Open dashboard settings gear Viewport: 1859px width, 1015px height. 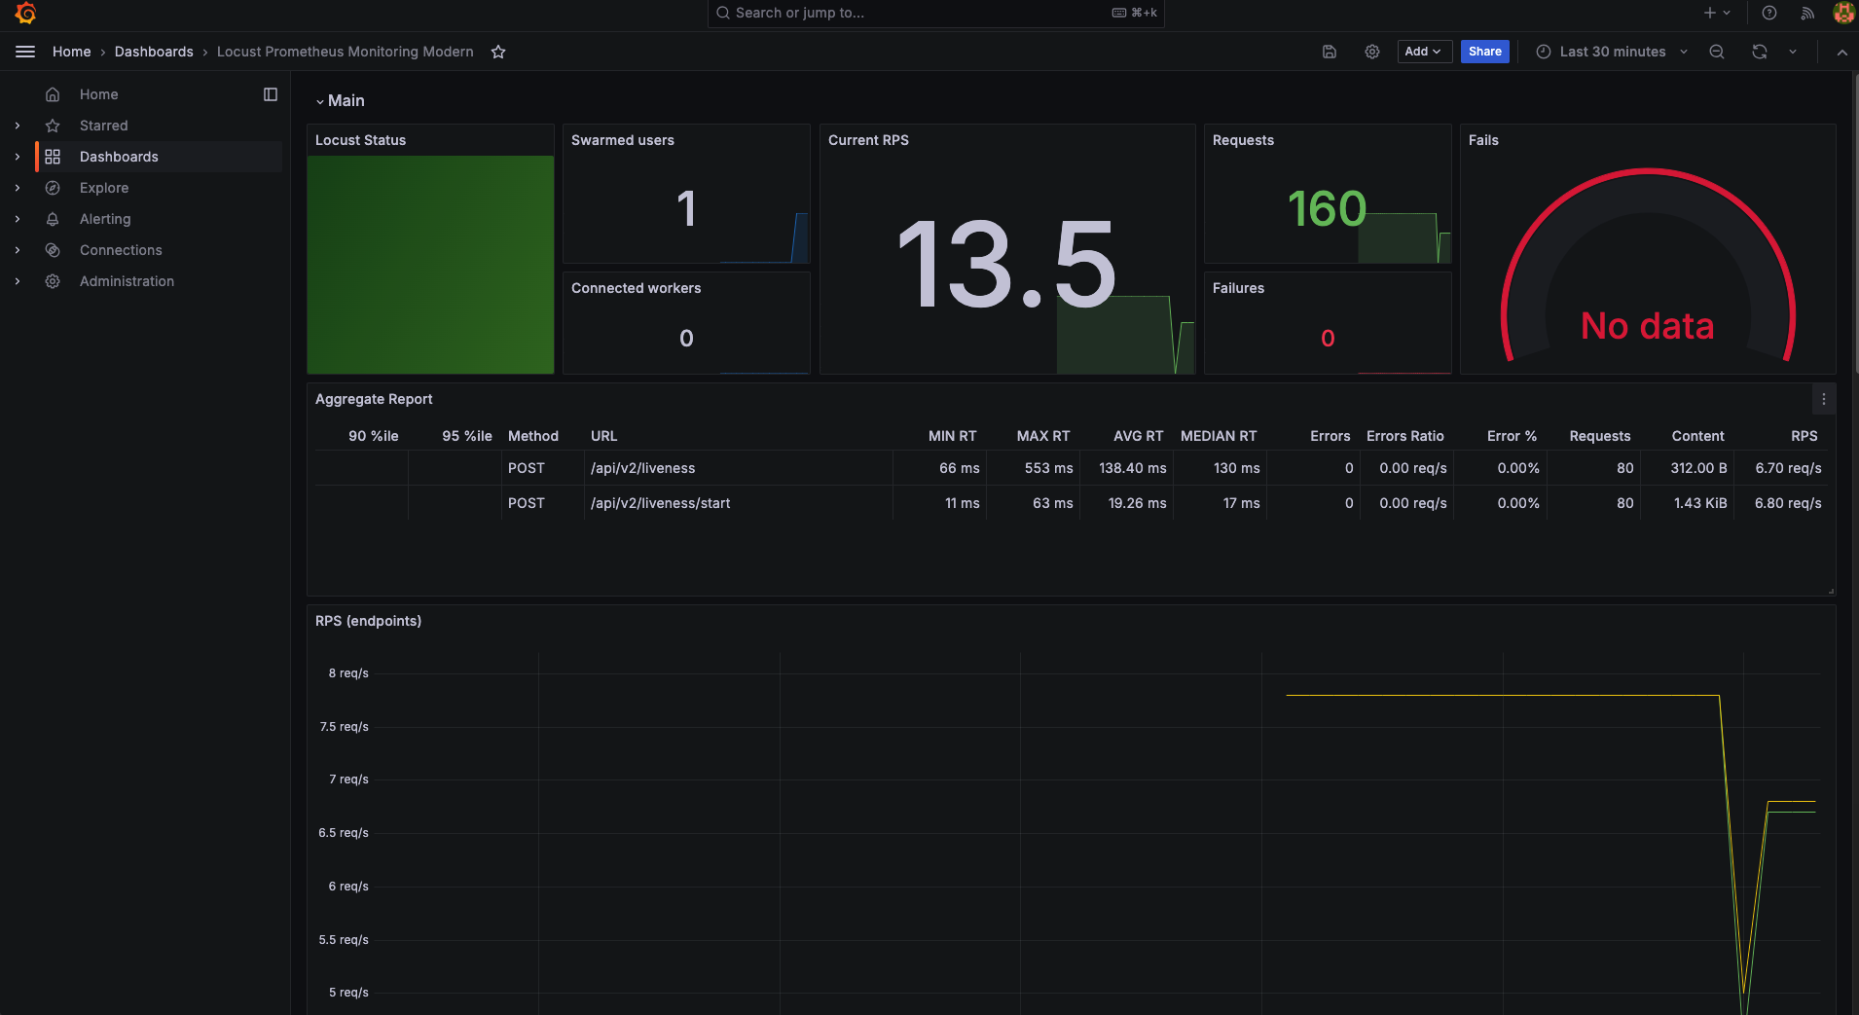[1372, 52]
